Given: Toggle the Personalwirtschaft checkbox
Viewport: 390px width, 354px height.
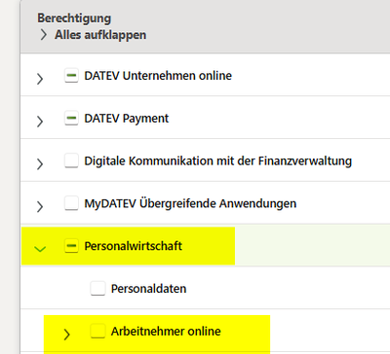Looking at the screenshot, I should pyautogui.click(x=71, y=246).
